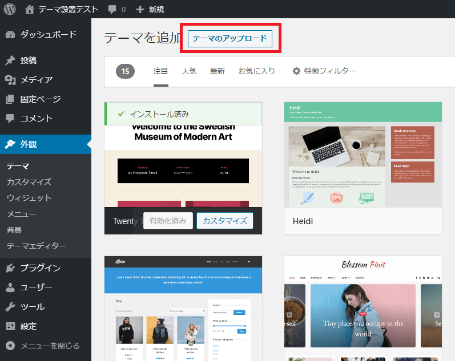Open ダッシュボード from the sidebar
Viewport: 455px width, 361px height.
tap(48, 35)
